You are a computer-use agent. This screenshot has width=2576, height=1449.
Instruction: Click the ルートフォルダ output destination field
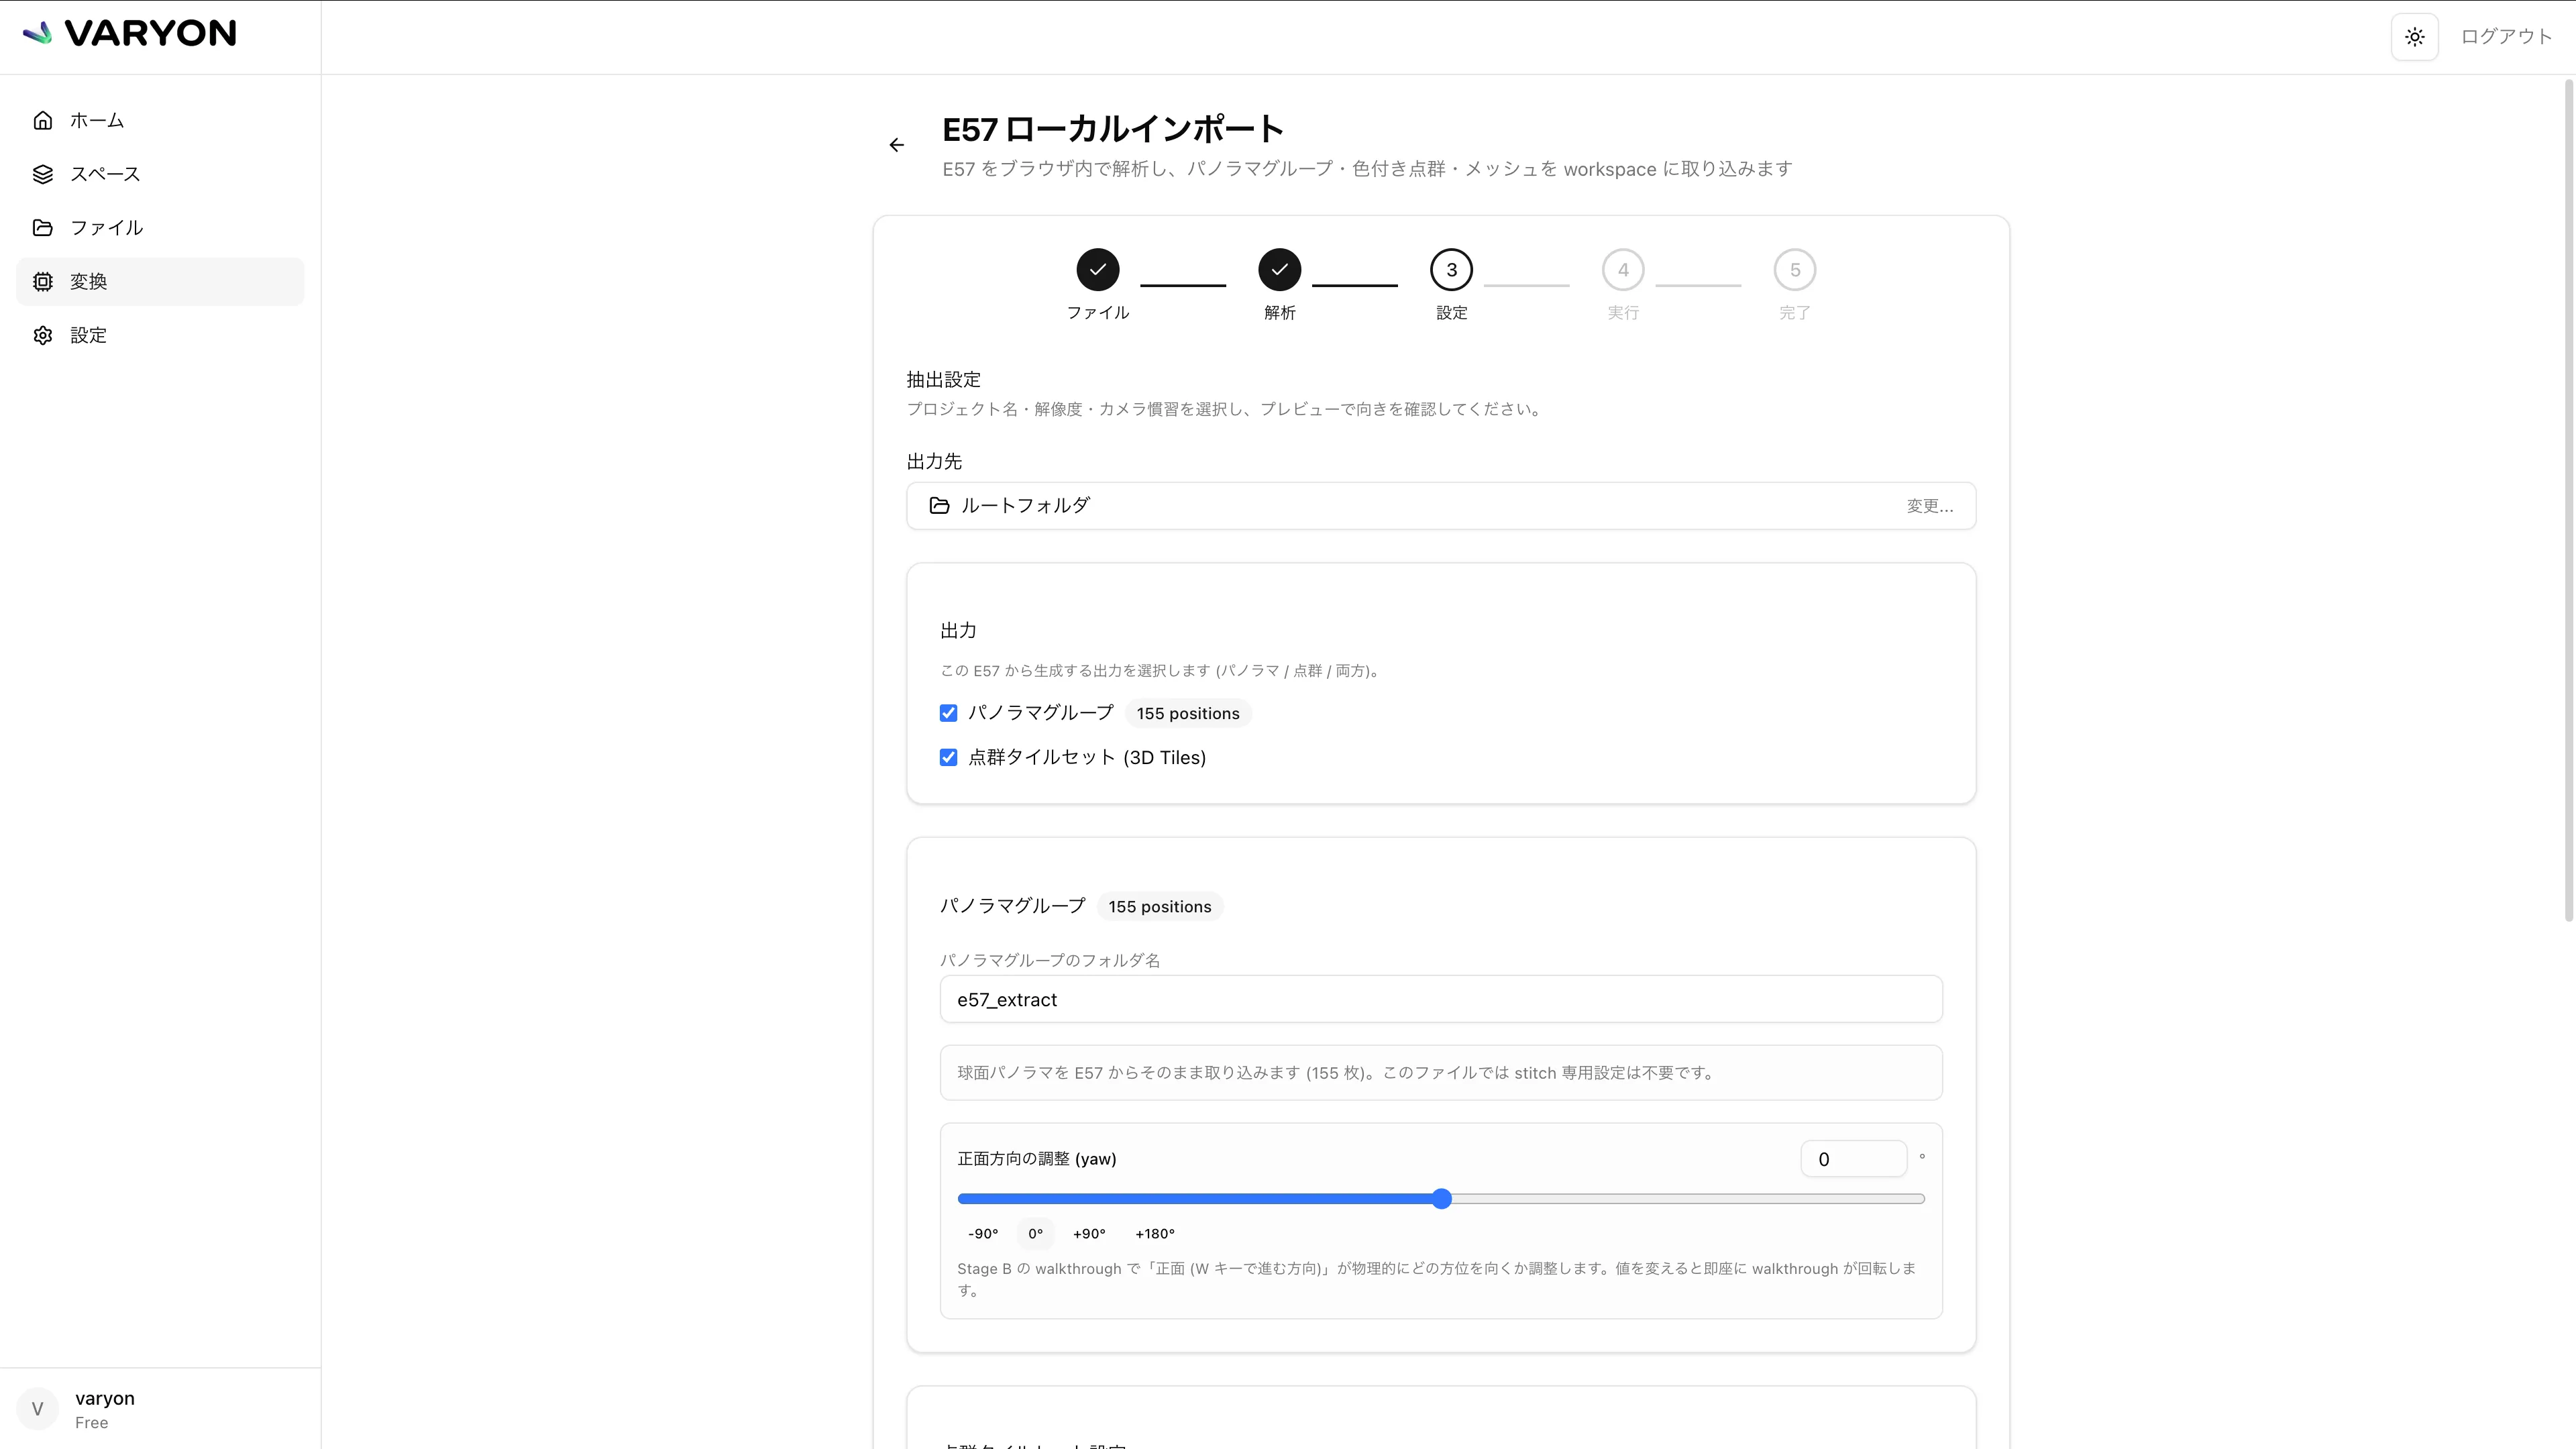point(1441,506)
